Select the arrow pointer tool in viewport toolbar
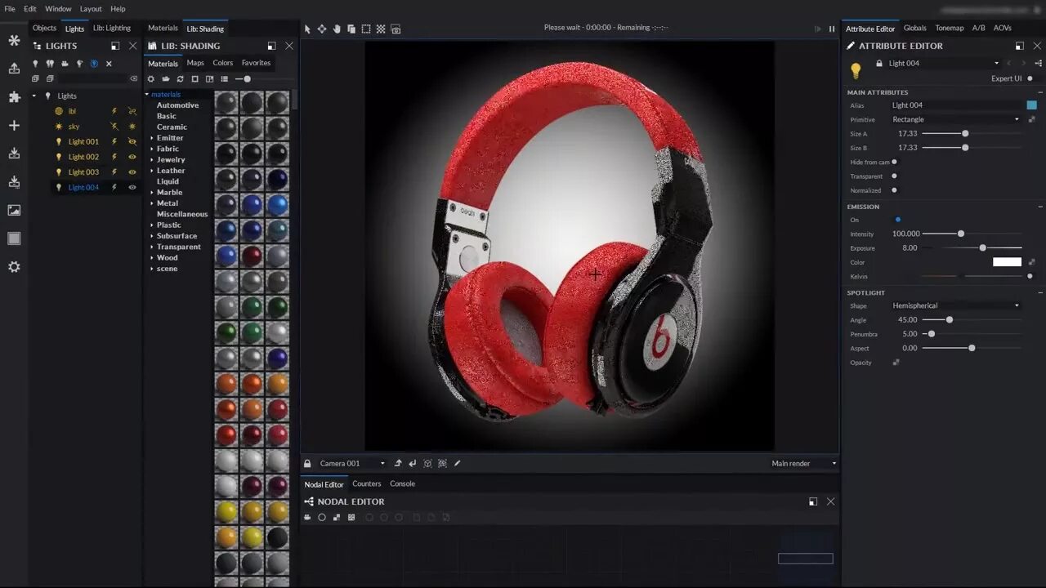1046x588 pixels. pos(307,29)
